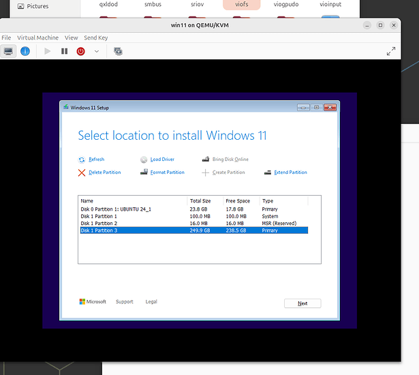Select the Disk 1 Partition 3 row
The width and height of the screenshot is (419, 375).
(x=194, y=230)
